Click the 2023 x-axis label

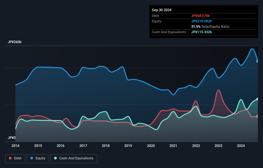coord(218,146)
